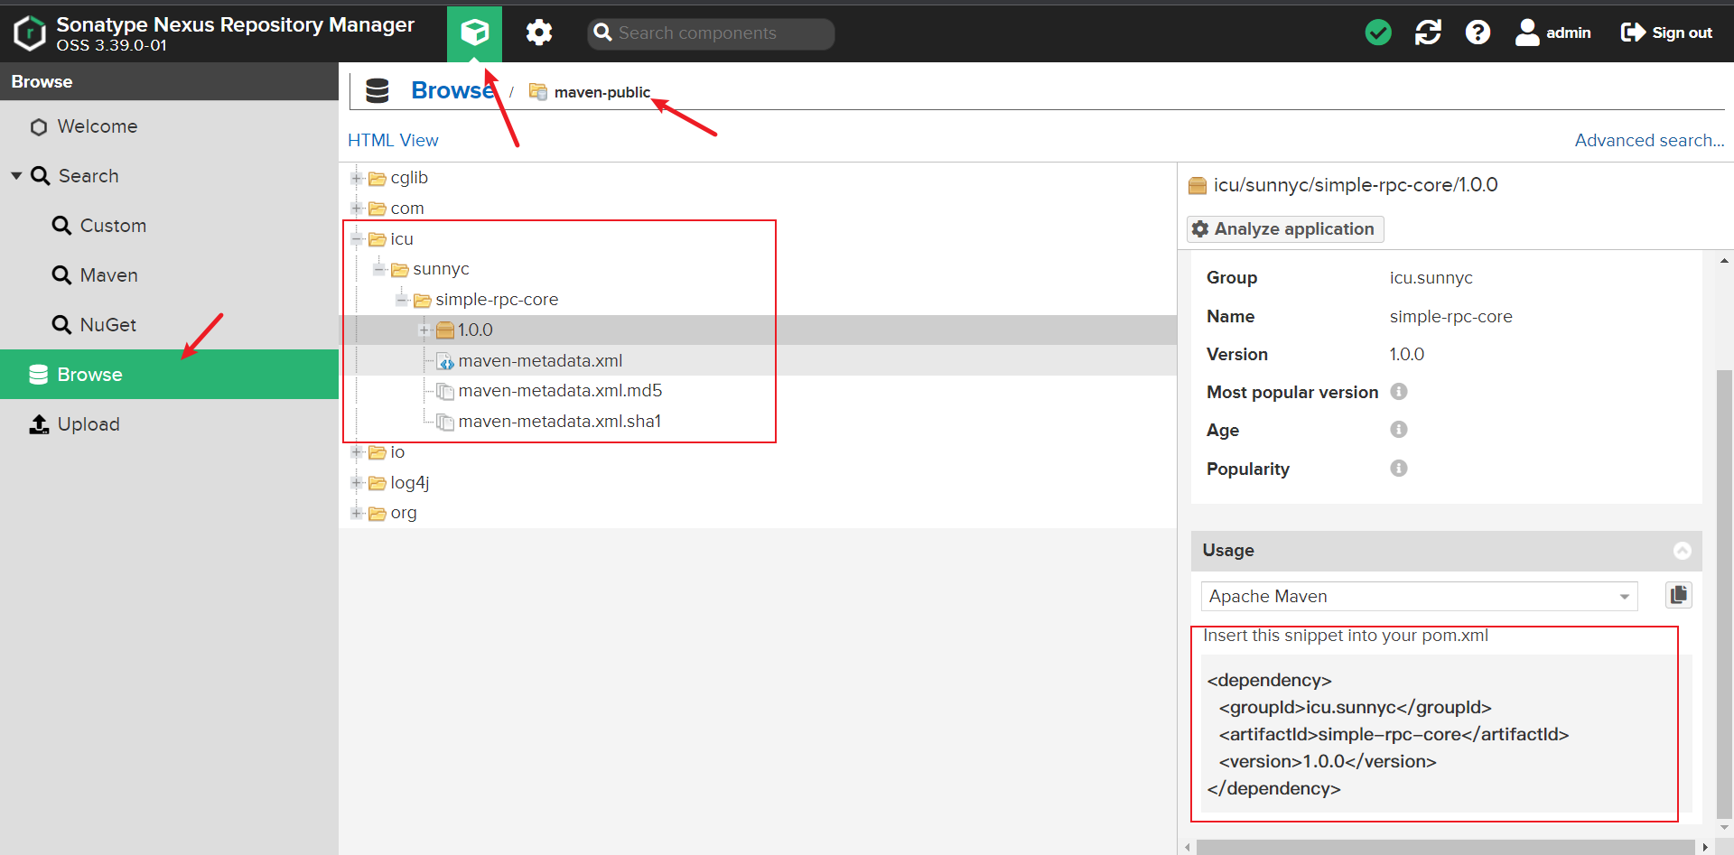
Task: Select the maven-metadata.xml tree item
Action: pos(540,361)
